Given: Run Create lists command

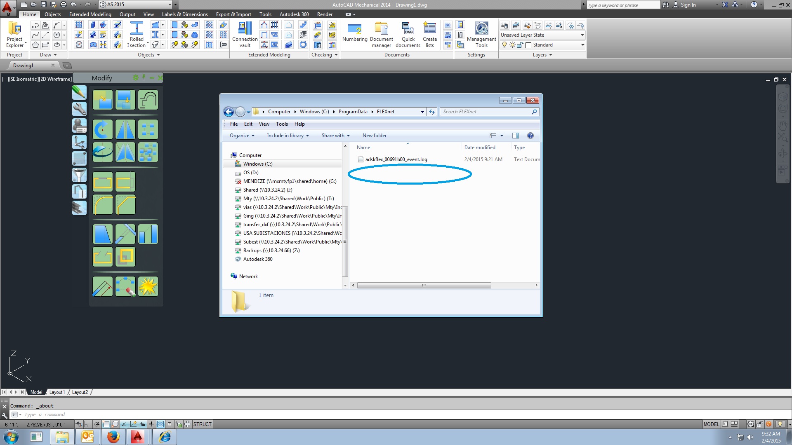Looking at the screenshot, I should point(430,35).
